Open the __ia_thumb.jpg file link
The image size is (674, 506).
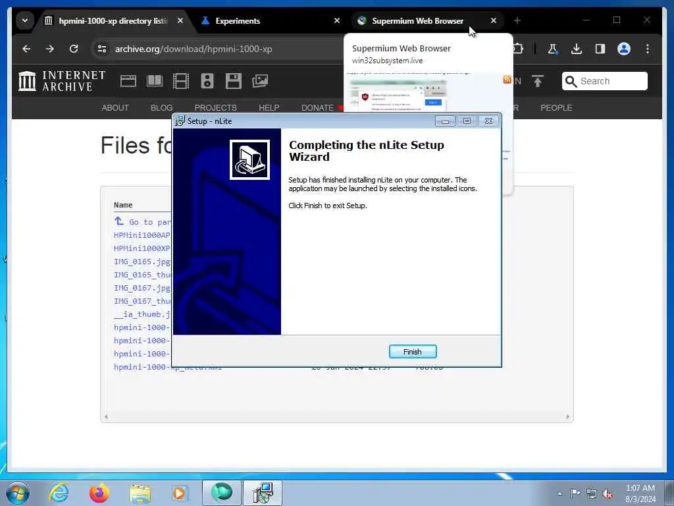[x=142, y=314]
